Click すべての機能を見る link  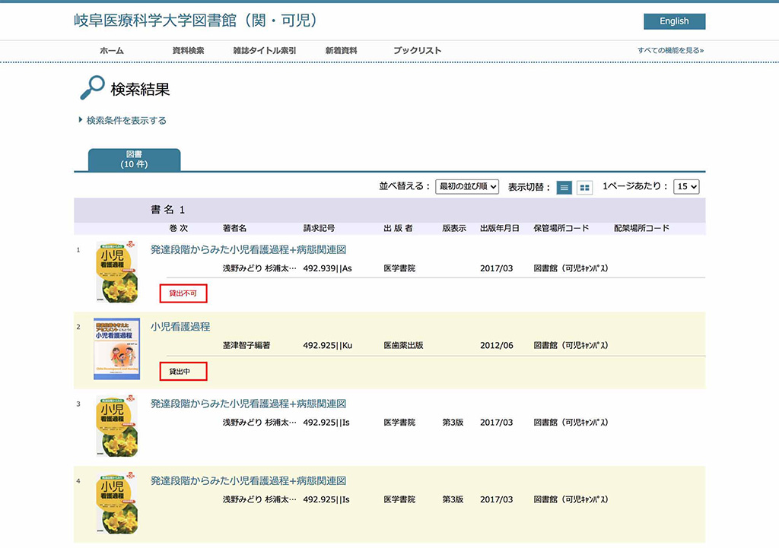pyautogui.click(x=670, y=51)
